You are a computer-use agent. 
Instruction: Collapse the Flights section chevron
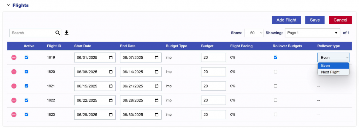(x=8, y=5)
